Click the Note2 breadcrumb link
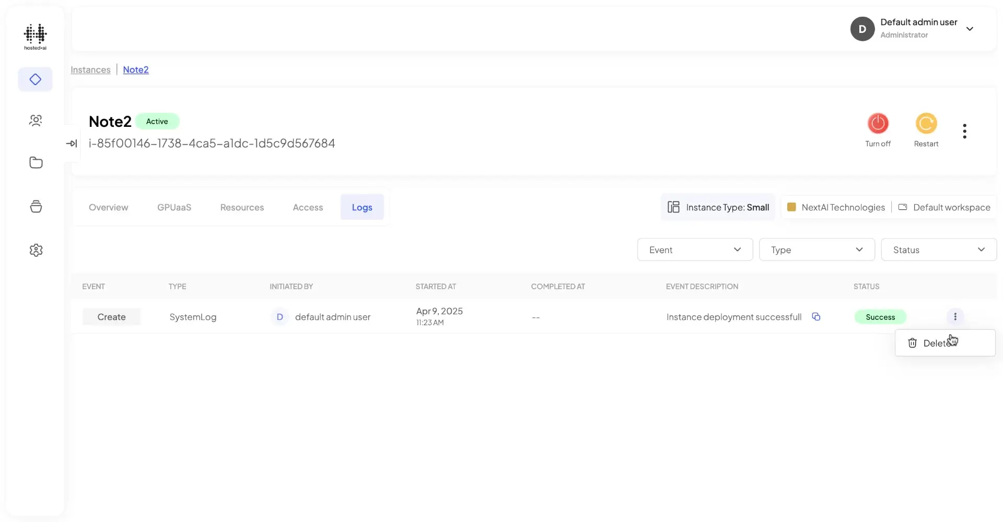This screenshot has height=522, width=1003. 135,69
